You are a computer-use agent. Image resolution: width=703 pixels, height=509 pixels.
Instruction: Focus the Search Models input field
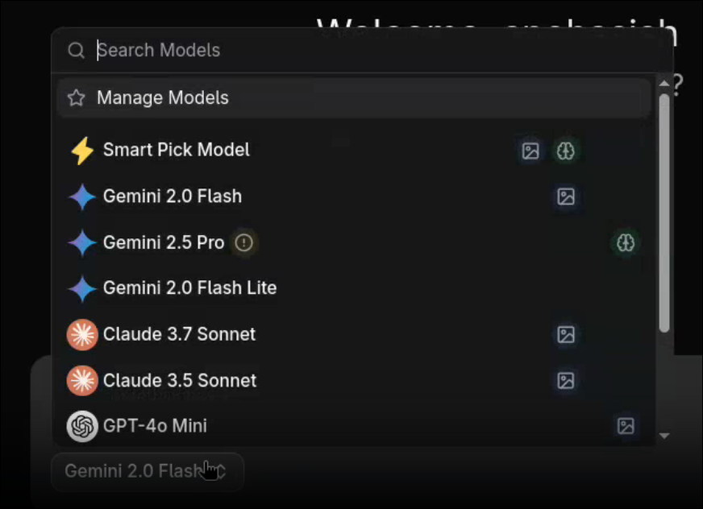pos(362,50)
